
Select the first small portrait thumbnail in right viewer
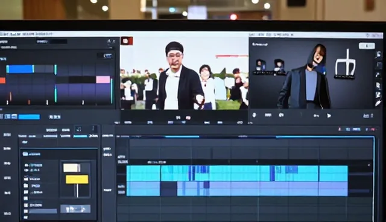tap(260, 66)
